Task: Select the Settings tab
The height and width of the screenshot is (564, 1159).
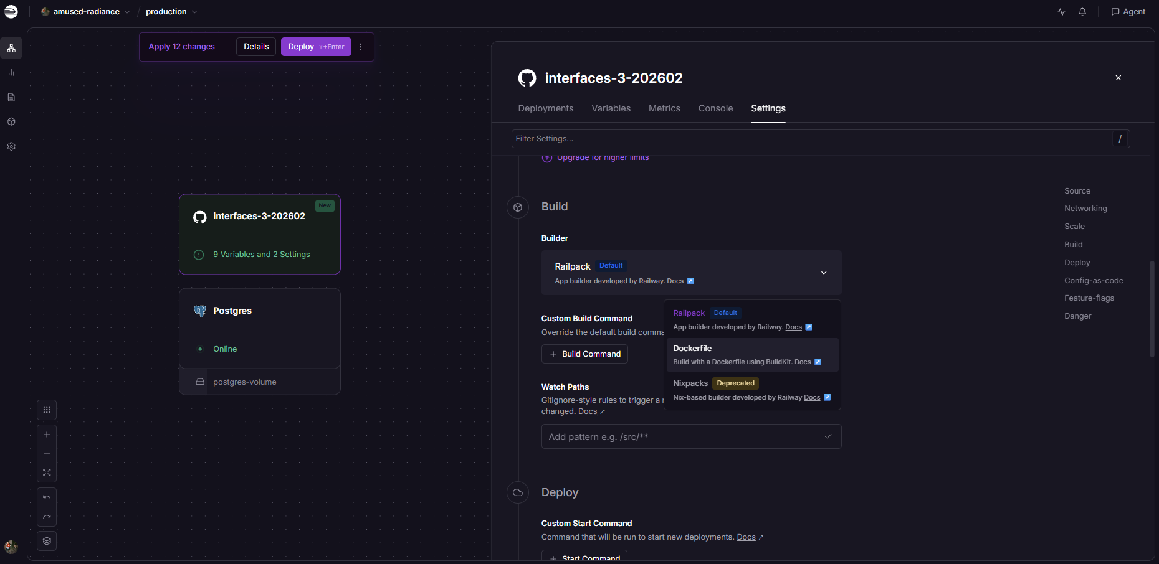Action: point(768,108)
